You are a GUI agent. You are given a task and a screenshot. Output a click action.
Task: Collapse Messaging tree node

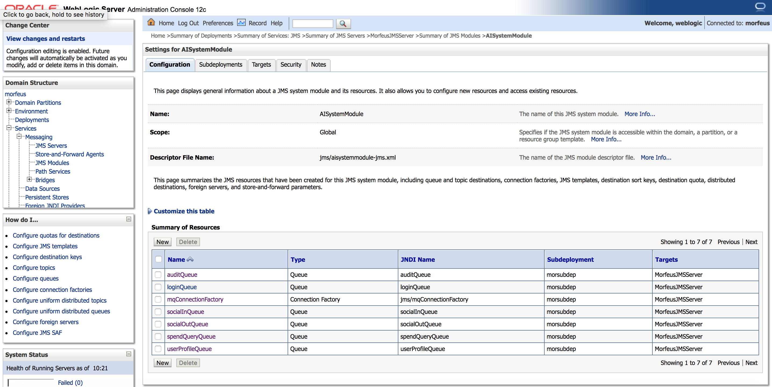click(x=19, y=136)
